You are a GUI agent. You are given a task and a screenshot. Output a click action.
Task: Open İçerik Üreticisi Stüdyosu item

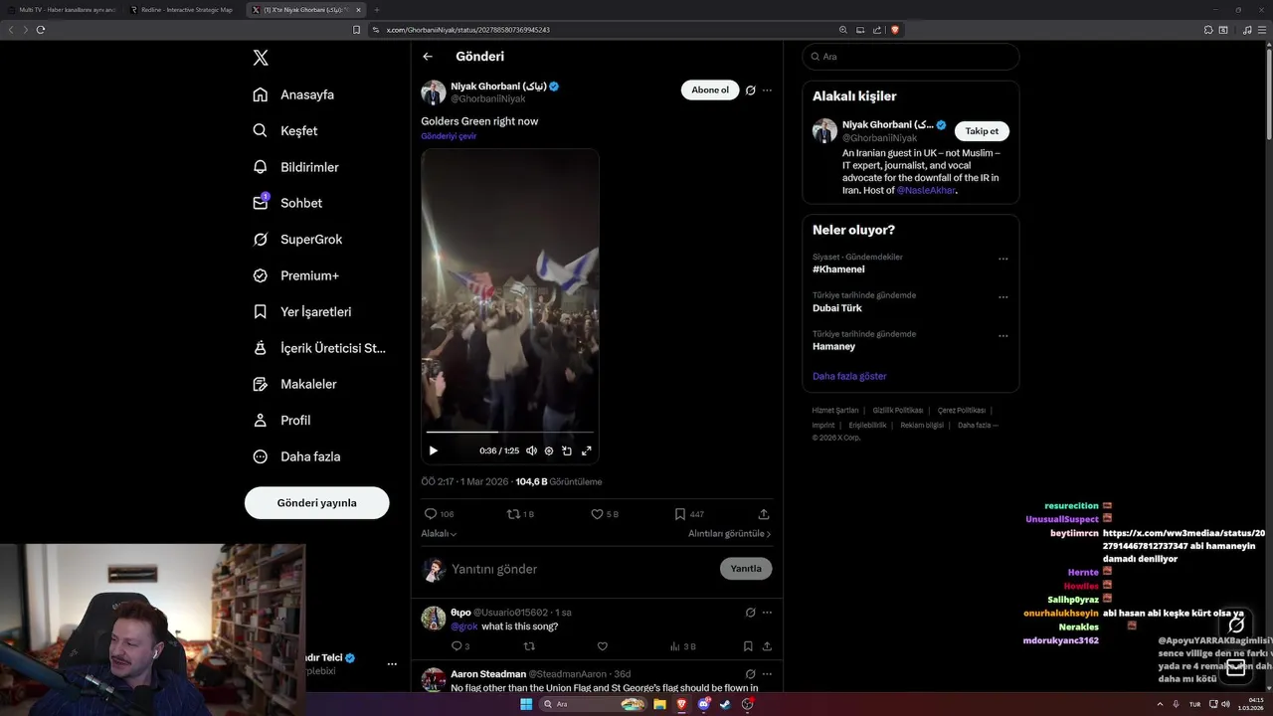pyautogui.click(x=319, y=348)
